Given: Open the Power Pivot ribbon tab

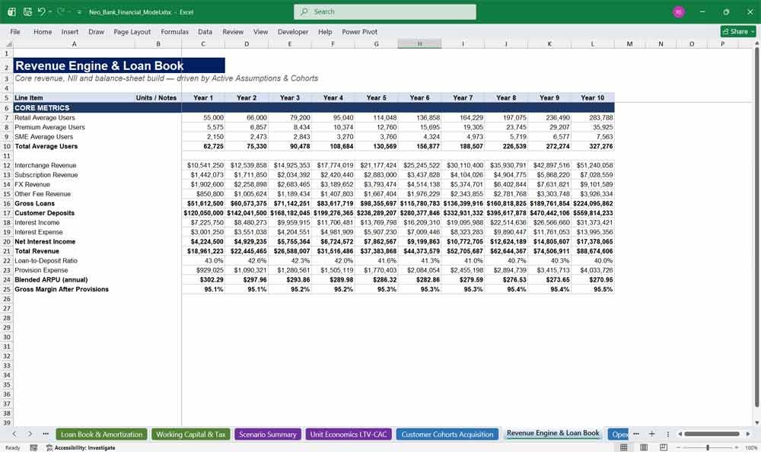Looking at the screenshot, I should [359, 31].
